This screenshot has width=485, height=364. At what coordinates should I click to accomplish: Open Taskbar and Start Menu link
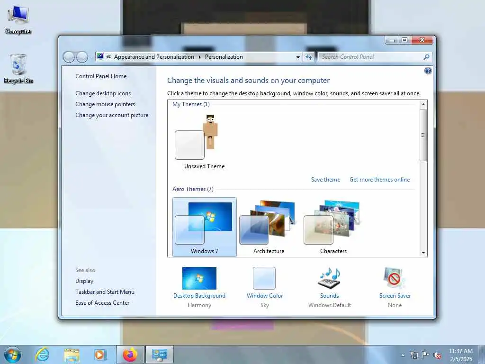point(105,292)
